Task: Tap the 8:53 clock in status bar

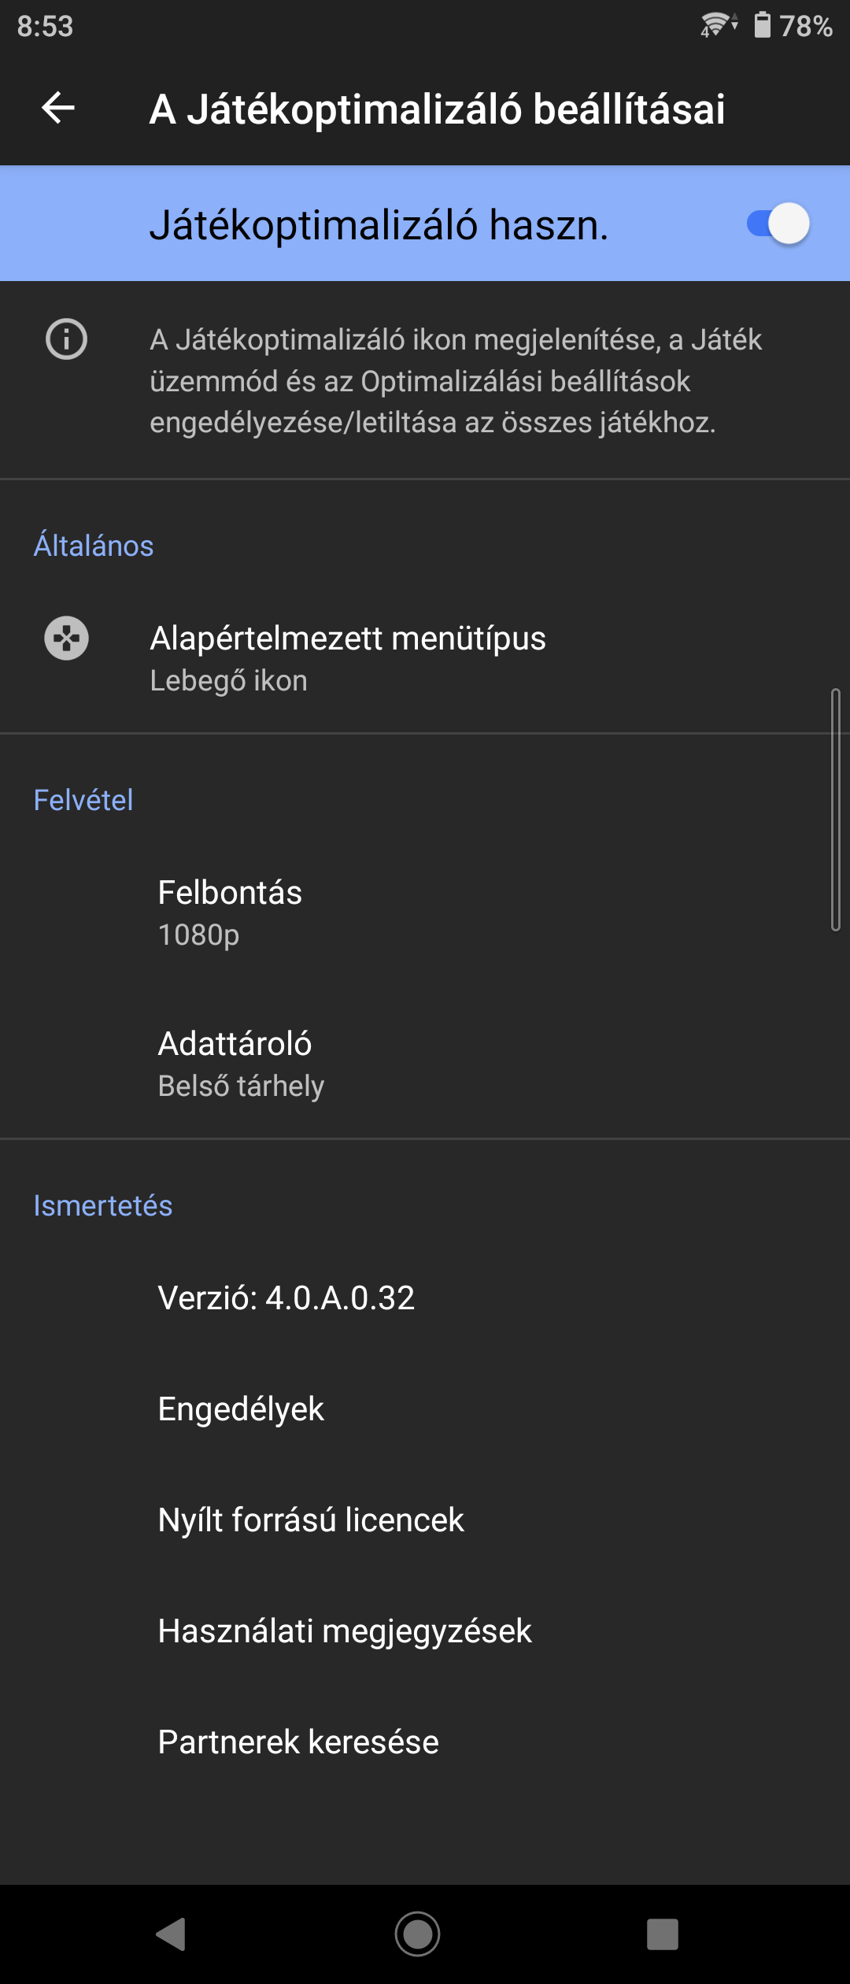Action: [x=45, y=26]
